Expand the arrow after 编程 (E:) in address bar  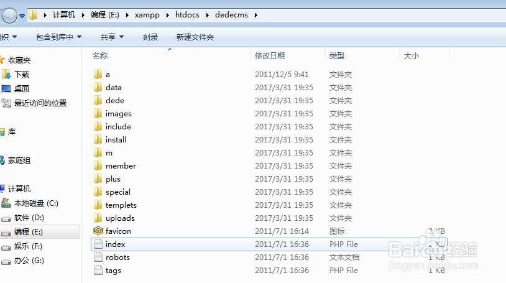click(x=127, y=15)
